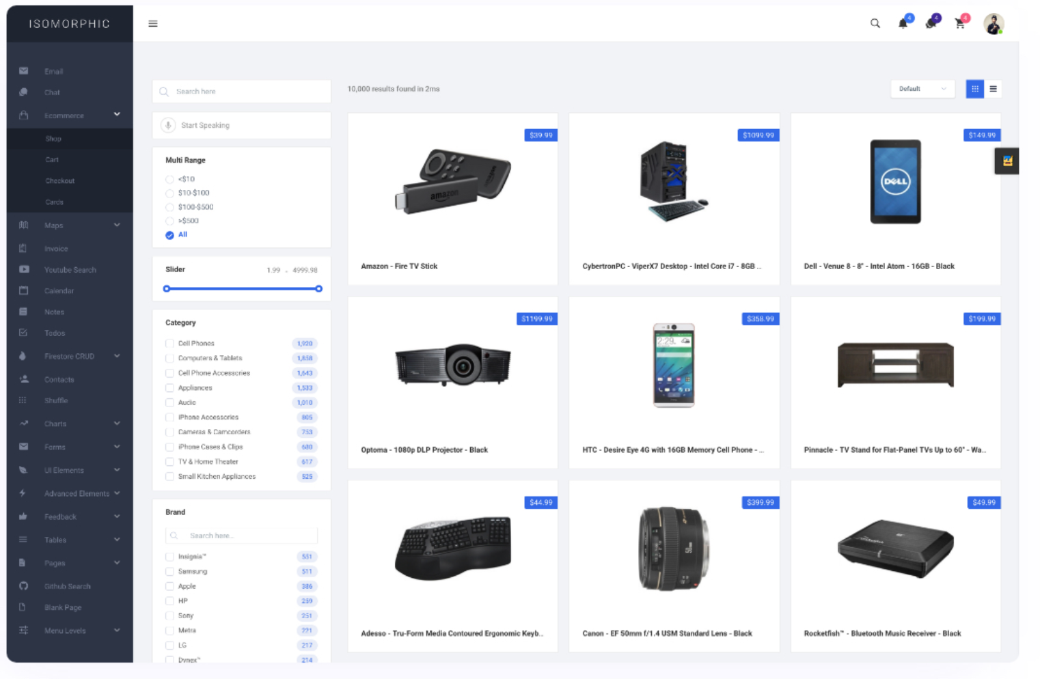Image resolution: width=1040 pixels, height=679 pixels.
Task: Select the >$500 price range radio
Action: point(169,221)
